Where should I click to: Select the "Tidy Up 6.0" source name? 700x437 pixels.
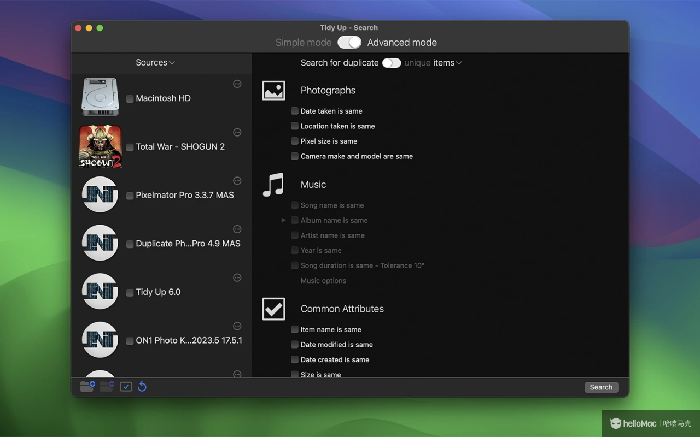(158, 292)
